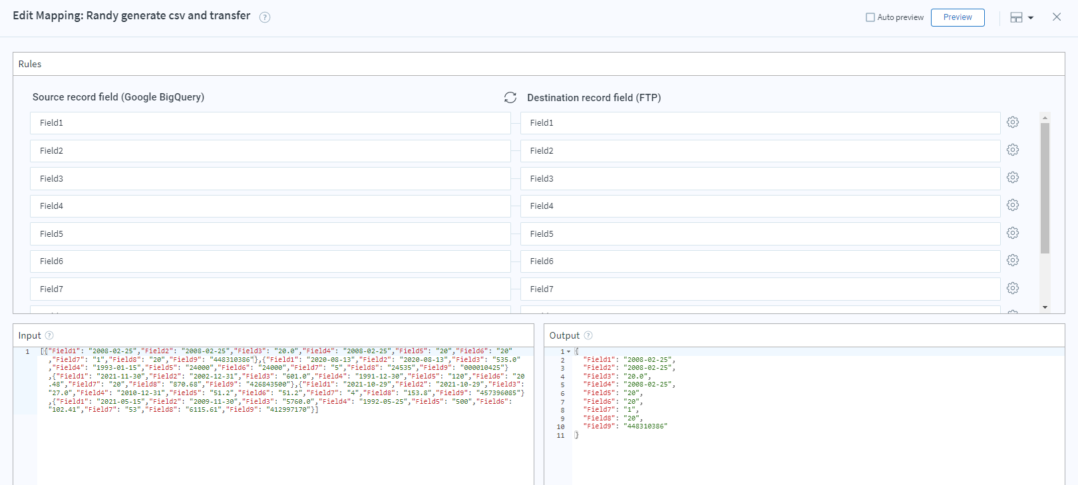Open help icon next to mapping title
The height and width of the screenshot is (485, 1078).
tap(265, 17)
